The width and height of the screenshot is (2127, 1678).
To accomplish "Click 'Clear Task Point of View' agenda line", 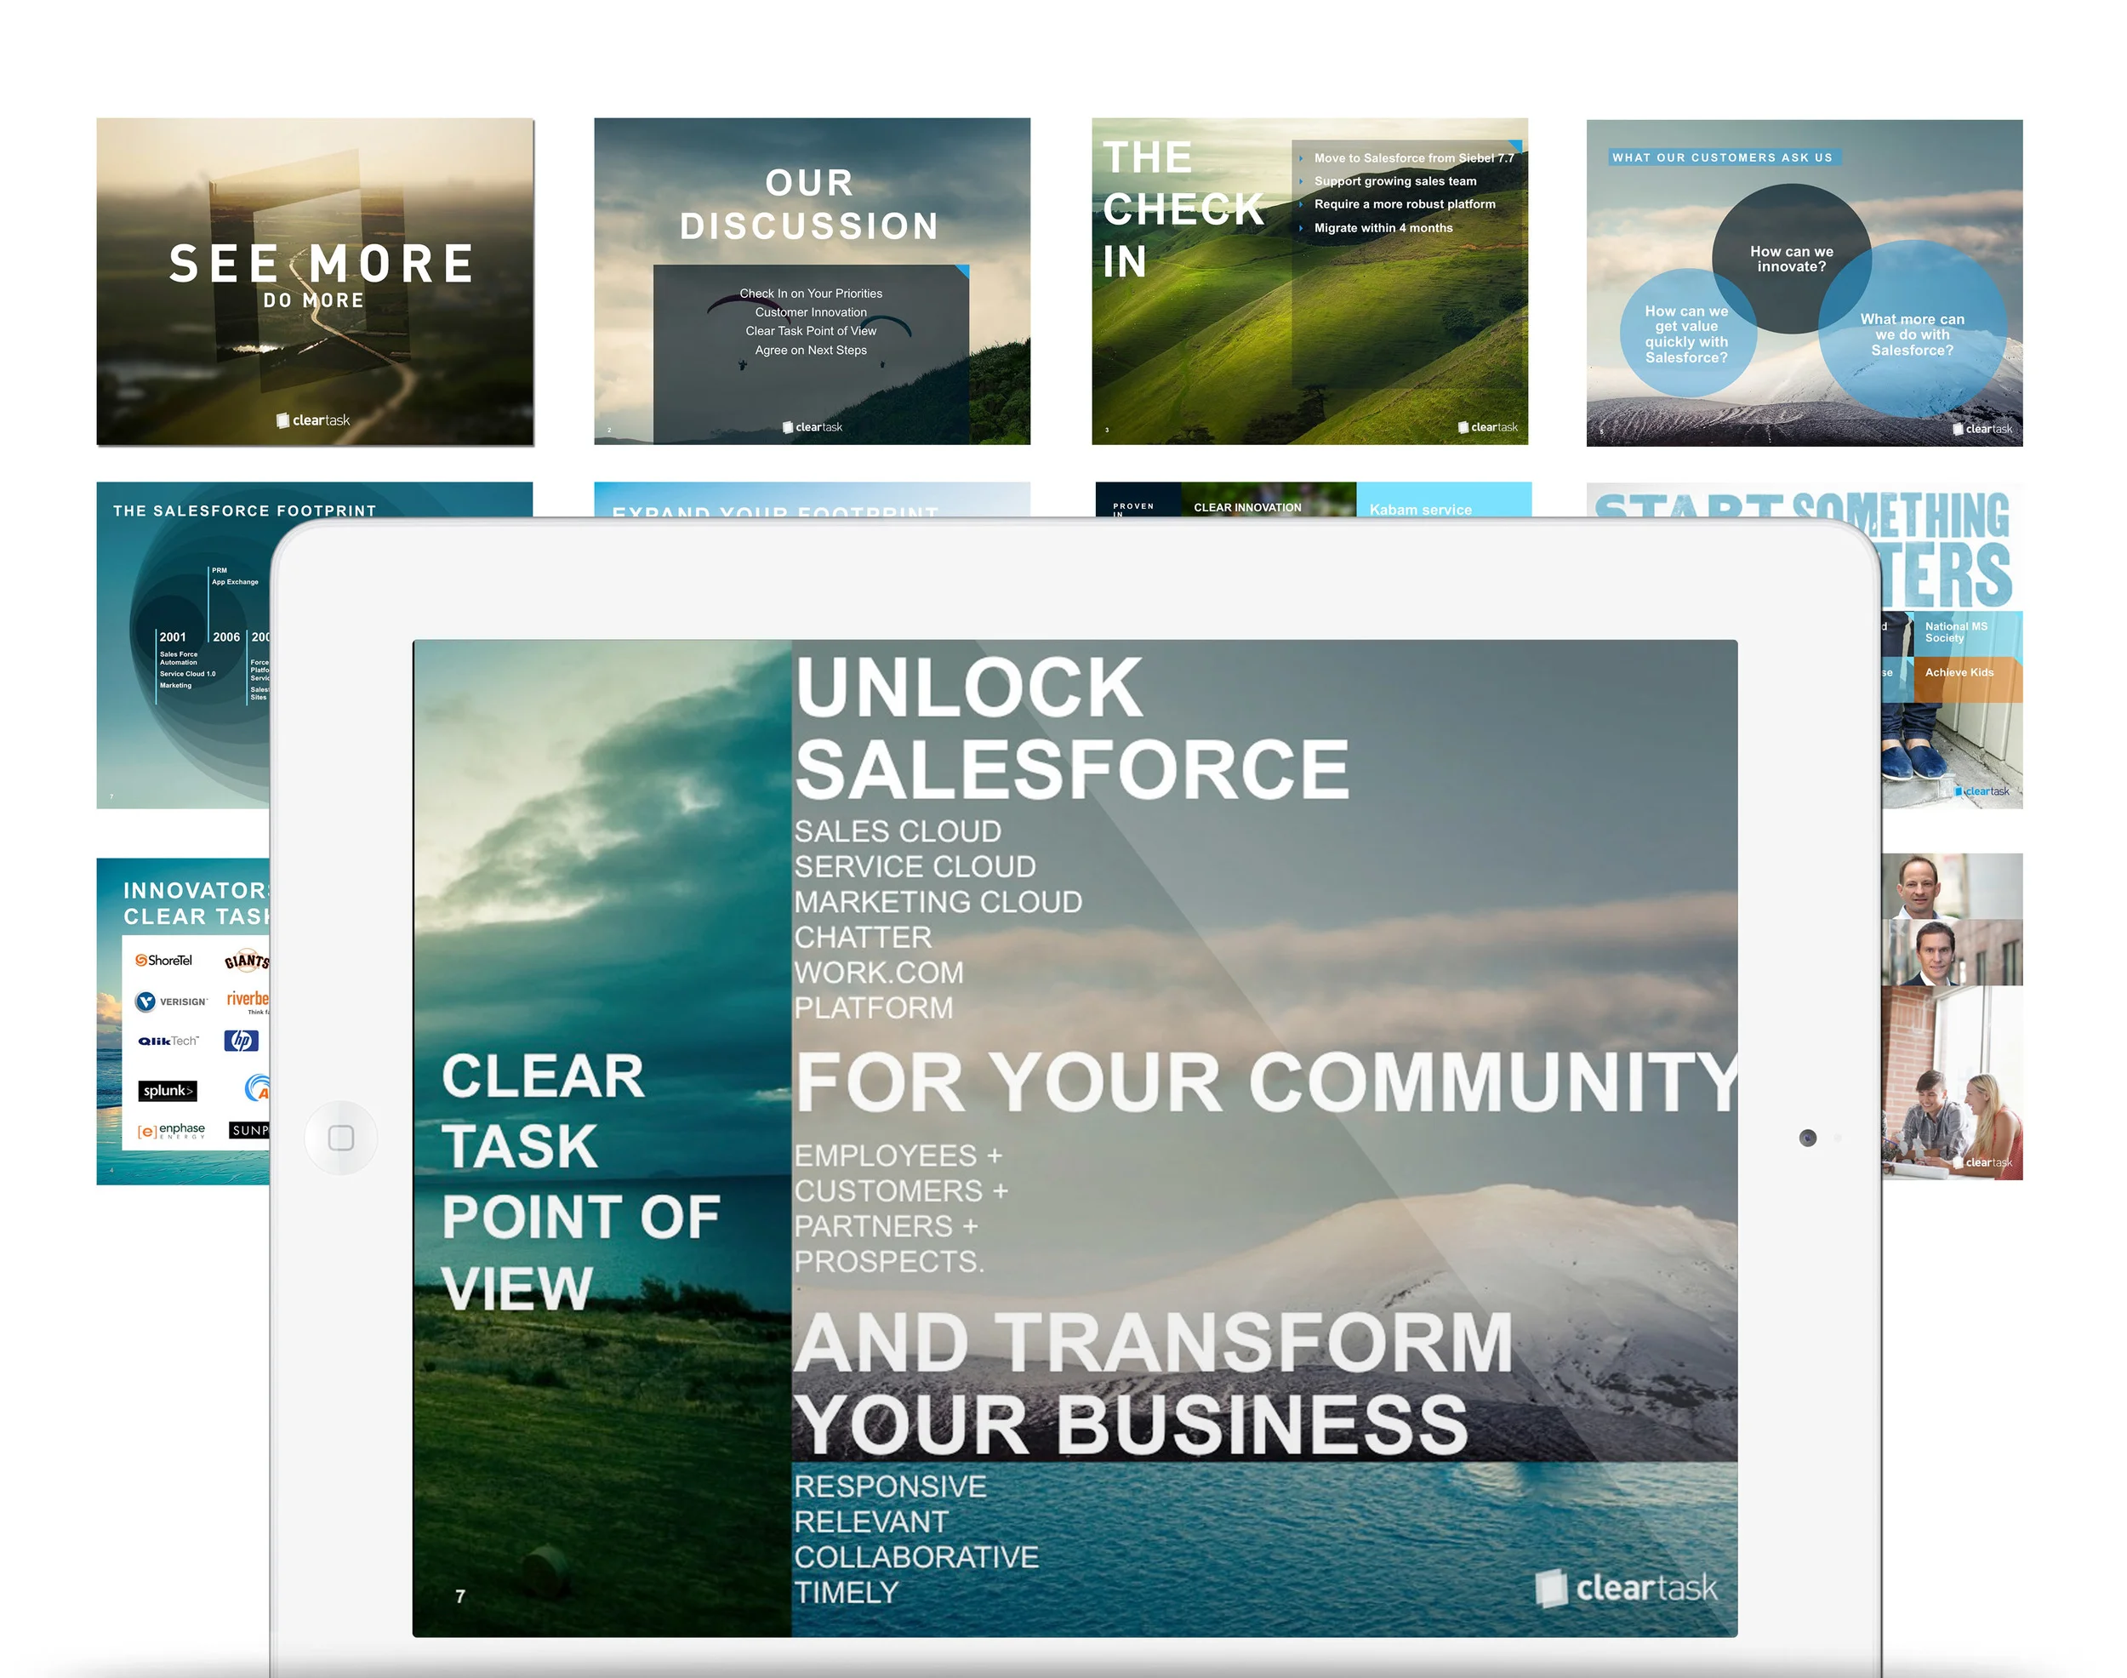I will tap(811, 331).
